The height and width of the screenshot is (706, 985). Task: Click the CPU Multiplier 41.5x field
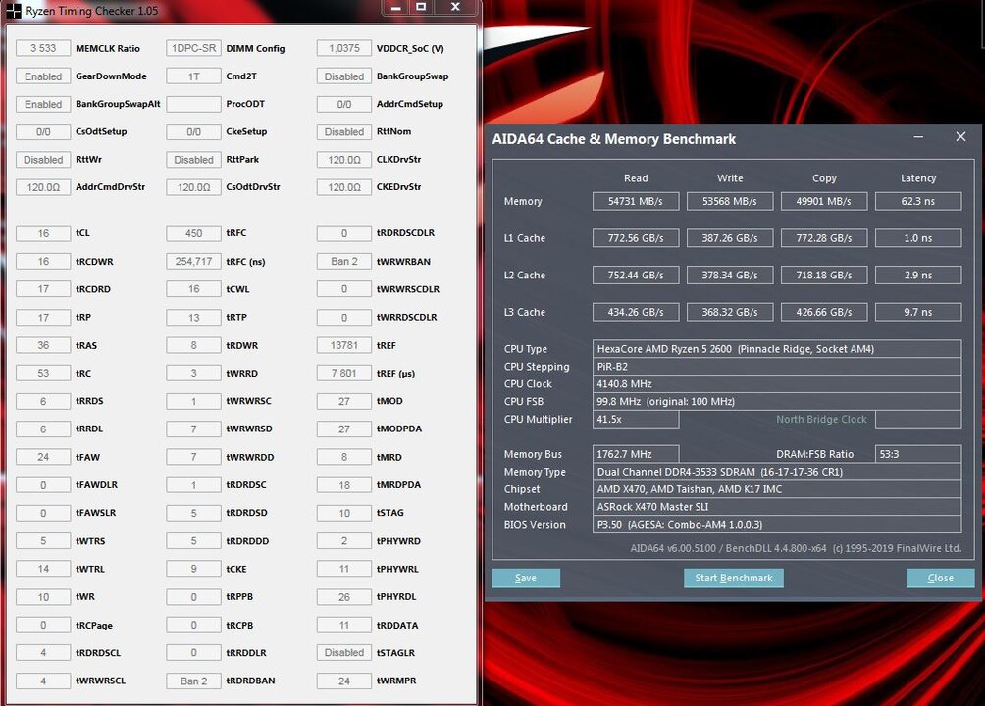tap(636, 419)
